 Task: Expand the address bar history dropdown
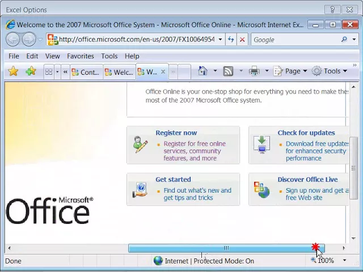tap(221, 40)
